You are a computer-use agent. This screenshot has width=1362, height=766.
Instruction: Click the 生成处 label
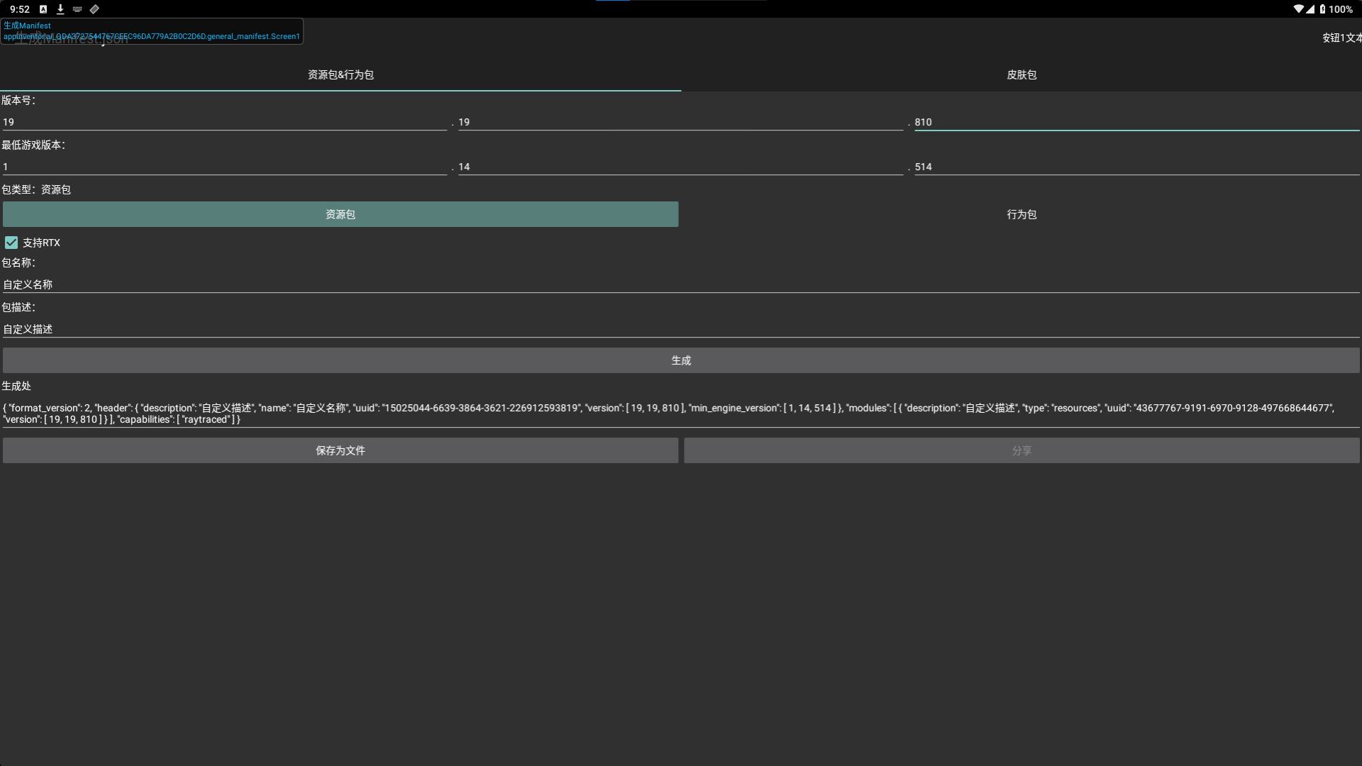point(16,386)
